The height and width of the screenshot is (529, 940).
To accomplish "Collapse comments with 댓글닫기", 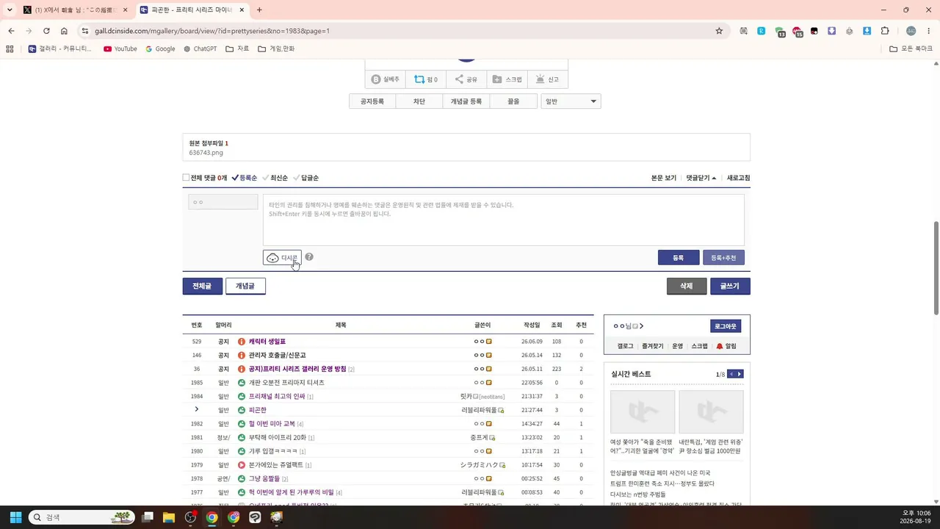I will click(701, 178).
